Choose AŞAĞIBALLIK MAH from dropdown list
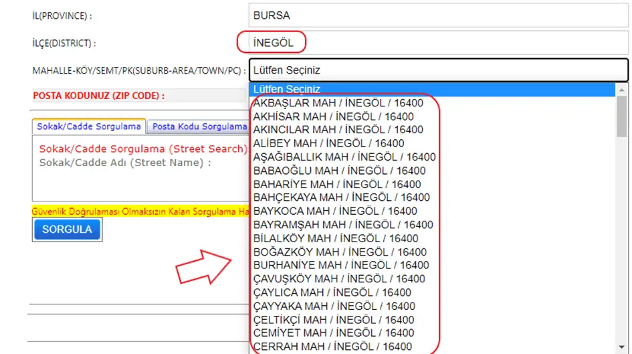Viewport: 632px width, 354px height. [344, 157]
